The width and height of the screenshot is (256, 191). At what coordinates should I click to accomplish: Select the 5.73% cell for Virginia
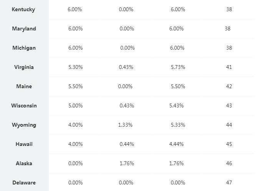178,67
